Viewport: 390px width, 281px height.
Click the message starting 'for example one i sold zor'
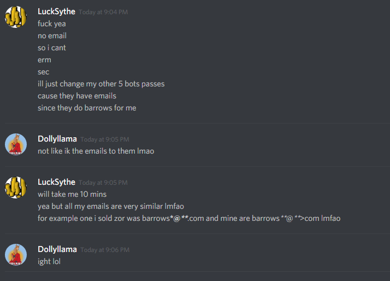tap(189, 218)
